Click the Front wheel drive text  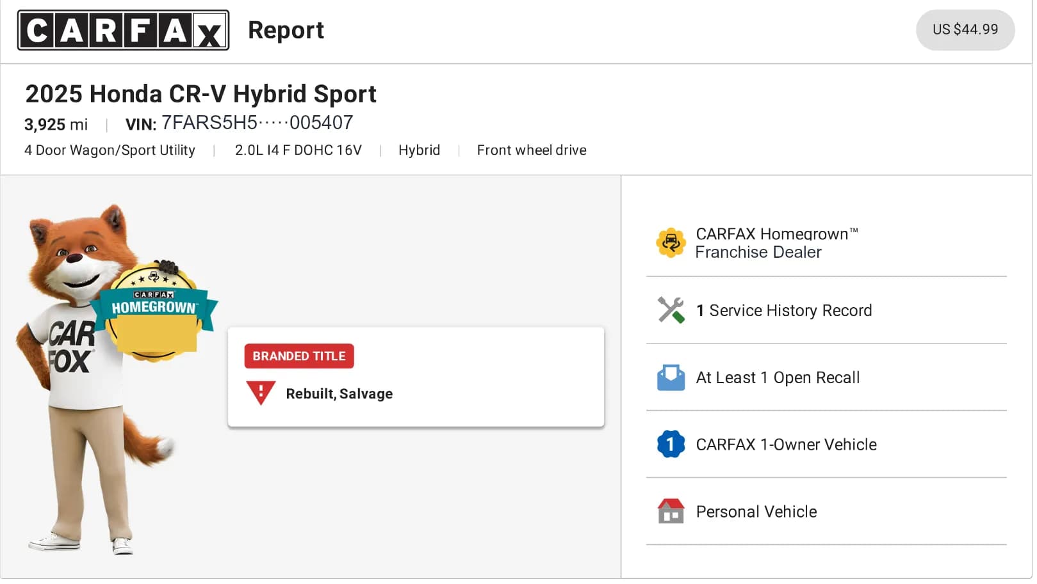tap(532, 150)
